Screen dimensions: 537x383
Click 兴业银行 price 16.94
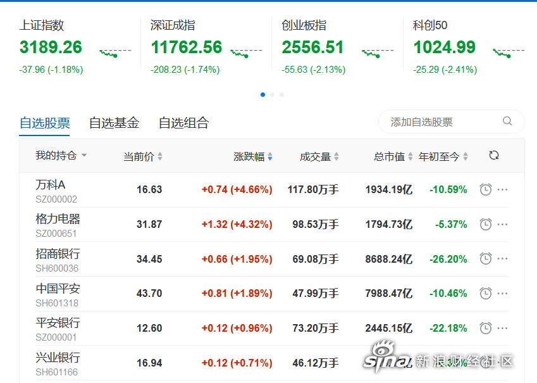click(149, 363)
